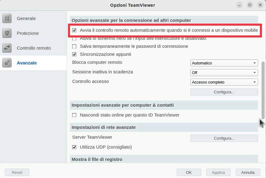Check Nascondi stato online per questo ID
Image resolution: width=266 pixels, height=178 pixels.
[74, 115]
